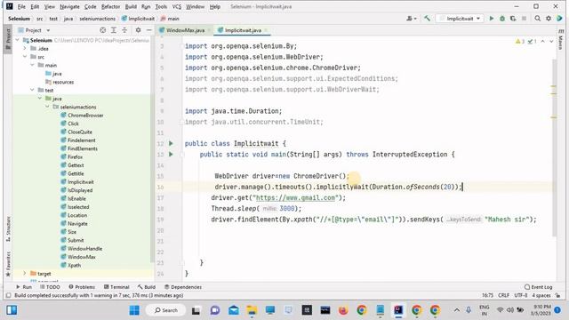
Task: Open the Dependencies tool window
Action: (x=183, y=286)
